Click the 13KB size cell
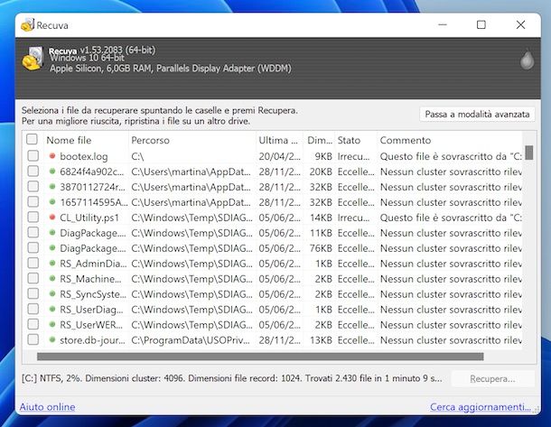 tap(321, 340)
